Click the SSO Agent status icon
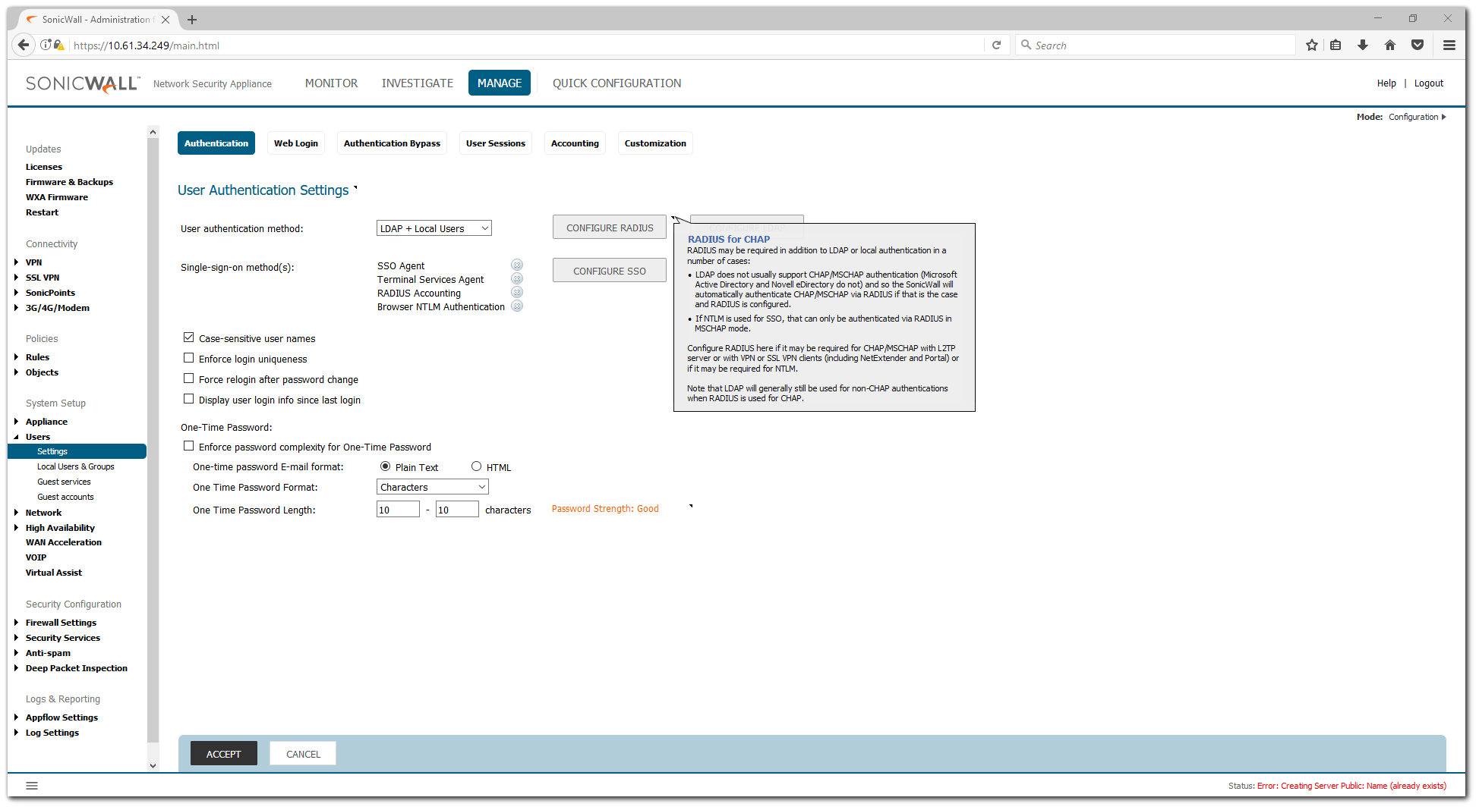This screenshot has height=810, width=1479. (517, 265)
